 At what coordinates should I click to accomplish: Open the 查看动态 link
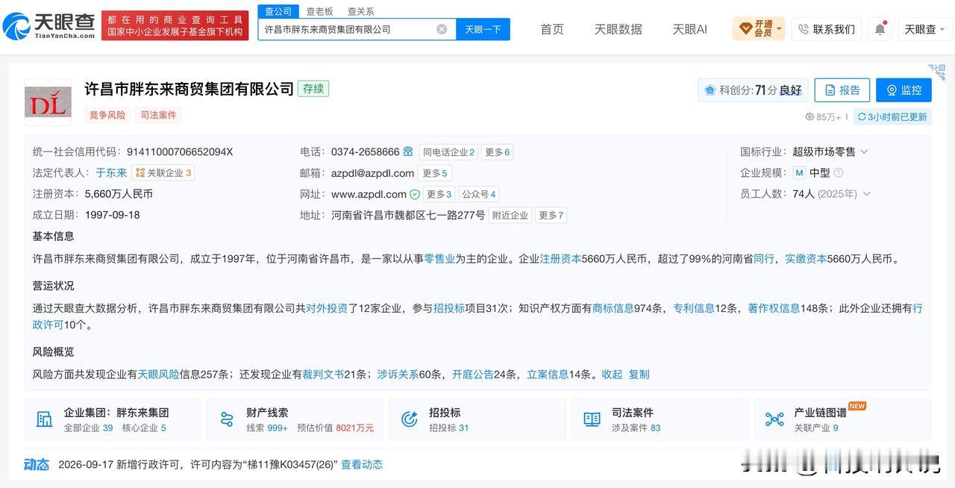coord(362,464)
